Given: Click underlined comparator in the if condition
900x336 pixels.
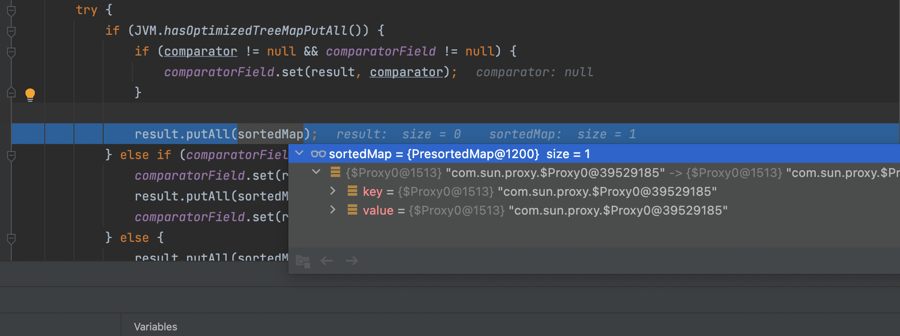Looking at the screenshot, I should (x=200, y=51).
